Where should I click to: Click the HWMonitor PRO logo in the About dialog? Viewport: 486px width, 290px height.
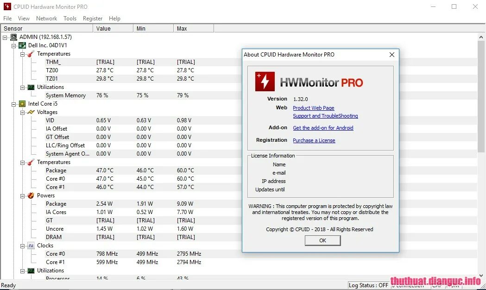309,82
